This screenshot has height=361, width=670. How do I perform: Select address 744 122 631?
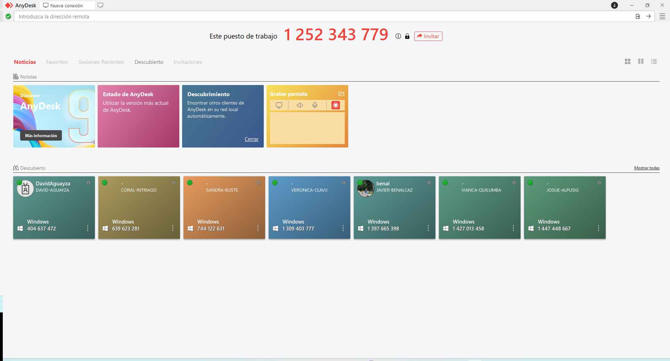211,229
